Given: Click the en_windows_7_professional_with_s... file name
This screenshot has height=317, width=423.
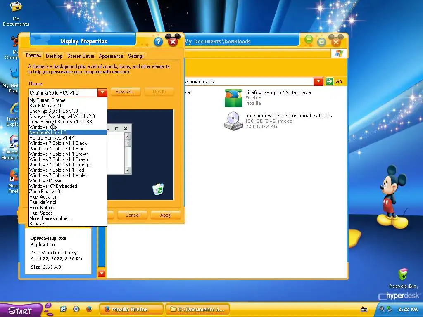Looking at the screenshot, I should coord(290,116).
